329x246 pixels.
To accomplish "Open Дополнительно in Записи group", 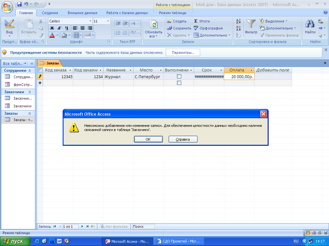I will point(212,35).
